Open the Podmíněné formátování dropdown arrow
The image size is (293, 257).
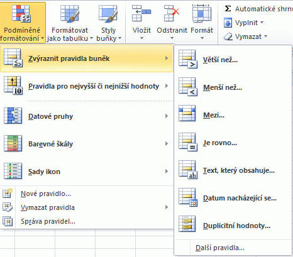[x=42, y=38]
